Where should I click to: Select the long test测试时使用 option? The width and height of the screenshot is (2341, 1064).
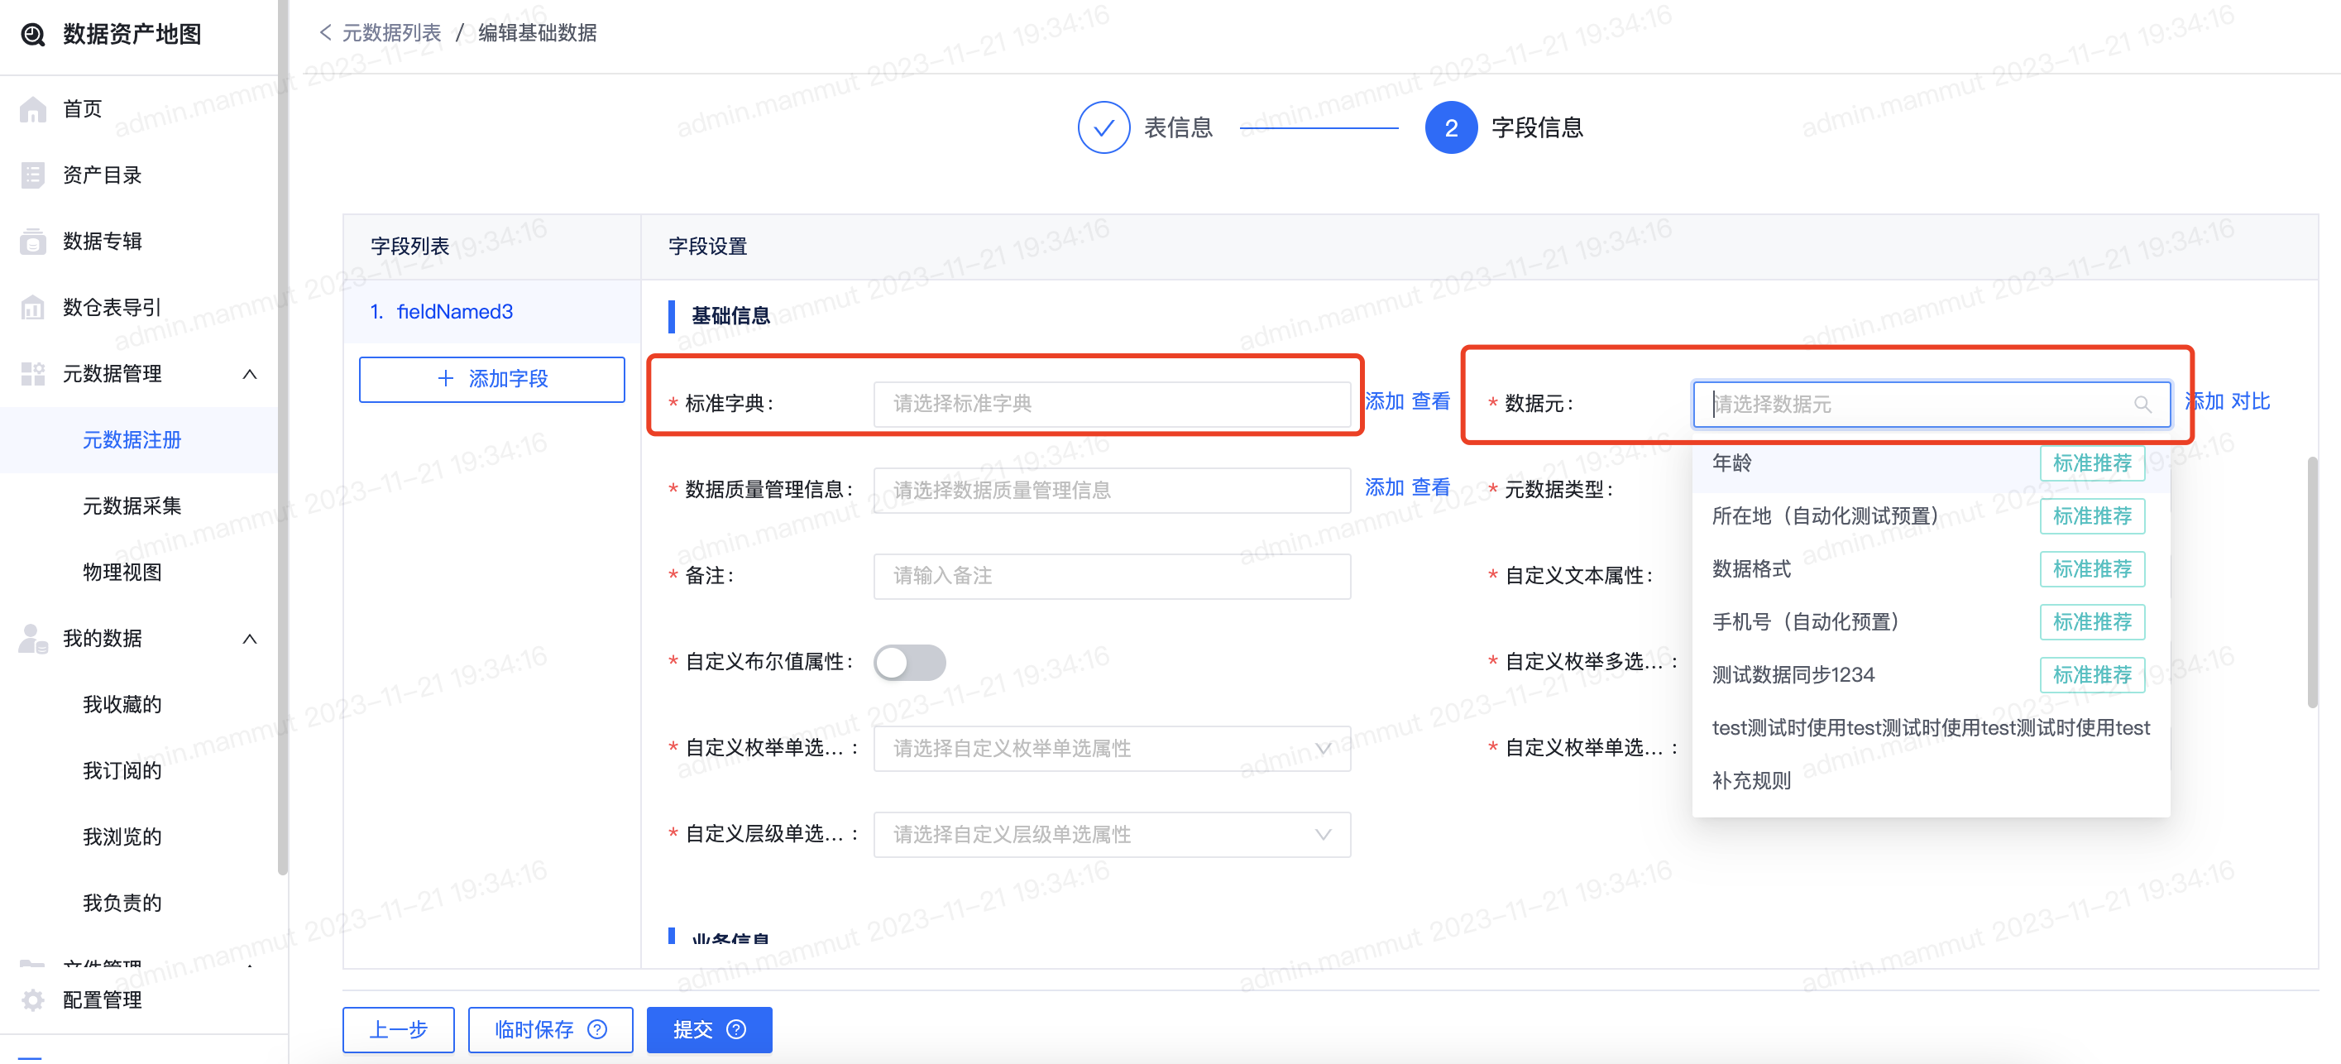(1930, 729)
